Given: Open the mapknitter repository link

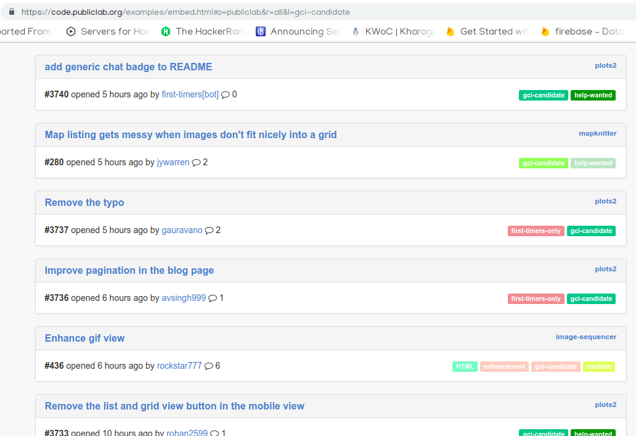Looking at the screenshot, I should (x=597, y=133).
